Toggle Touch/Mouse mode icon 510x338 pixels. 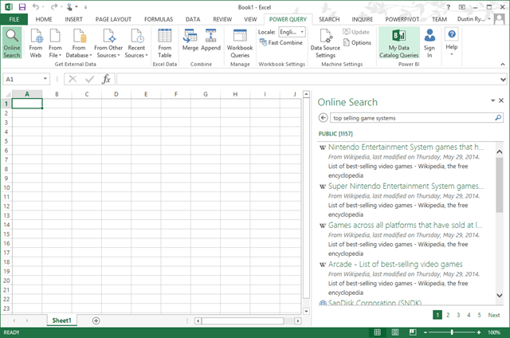point(69,7)
